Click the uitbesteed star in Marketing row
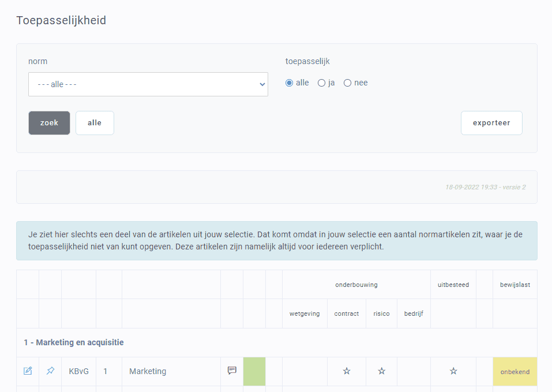552x392 pixels. pos(453,371)
